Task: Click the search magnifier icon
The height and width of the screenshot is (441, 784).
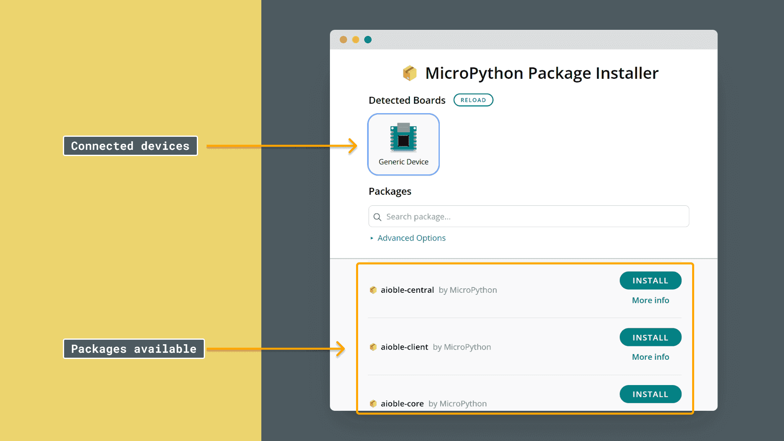Action: click(x=377, y=216)
